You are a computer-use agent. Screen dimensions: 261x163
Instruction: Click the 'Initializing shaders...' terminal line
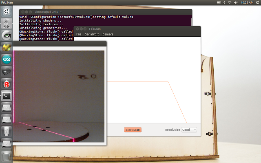[x=40, y=21]
